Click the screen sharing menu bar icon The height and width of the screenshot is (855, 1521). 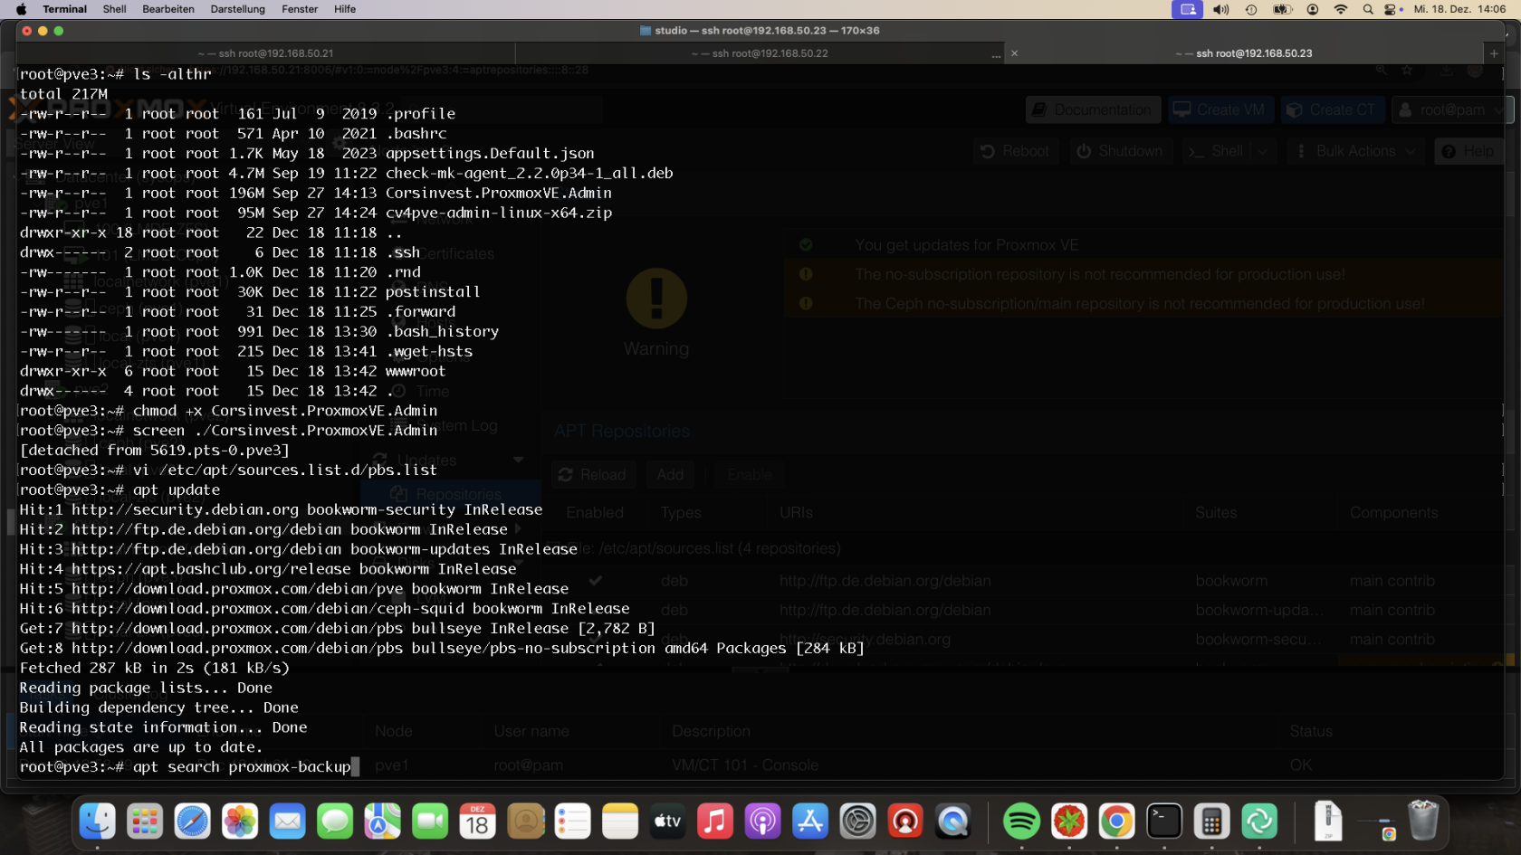[1188, 9]
